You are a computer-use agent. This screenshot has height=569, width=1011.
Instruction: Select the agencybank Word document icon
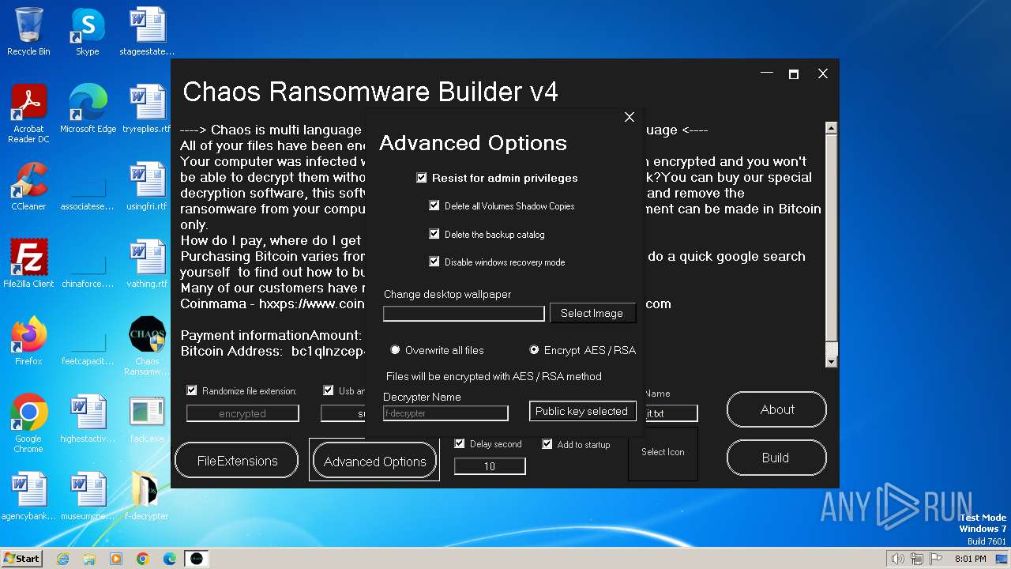click(x=28, y=496)
